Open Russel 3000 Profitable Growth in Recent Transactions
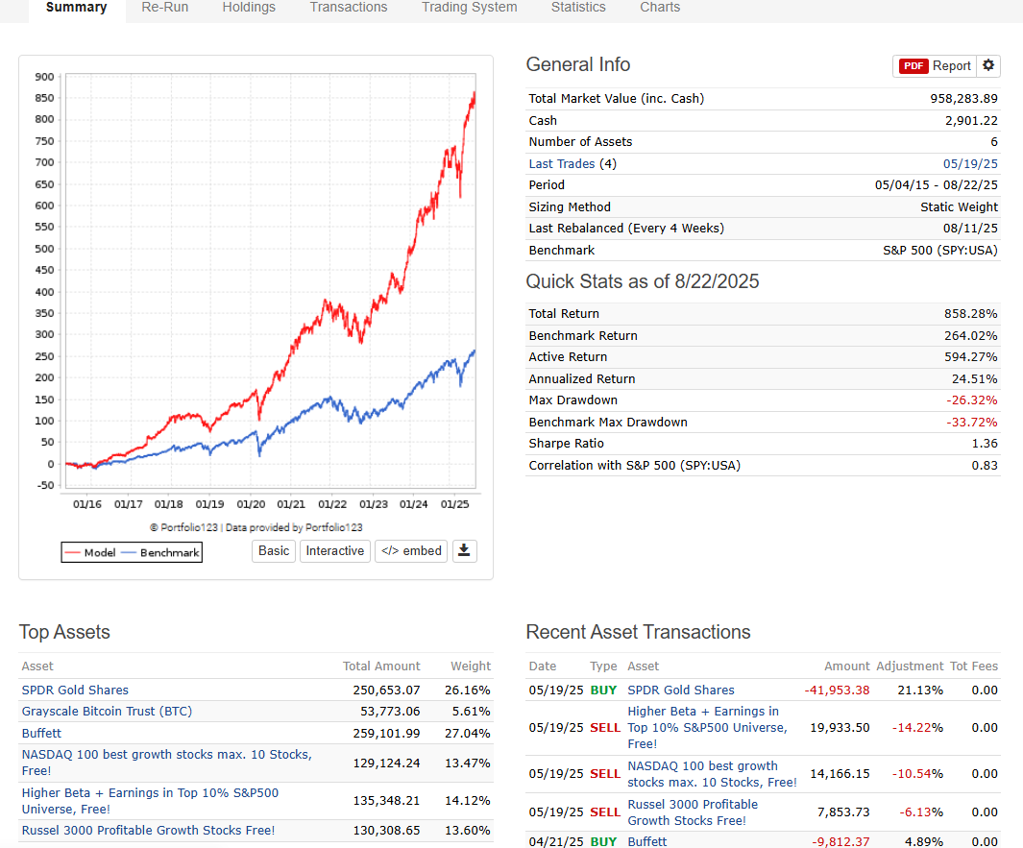This screenshot has width=1023, height=848. 693,812
